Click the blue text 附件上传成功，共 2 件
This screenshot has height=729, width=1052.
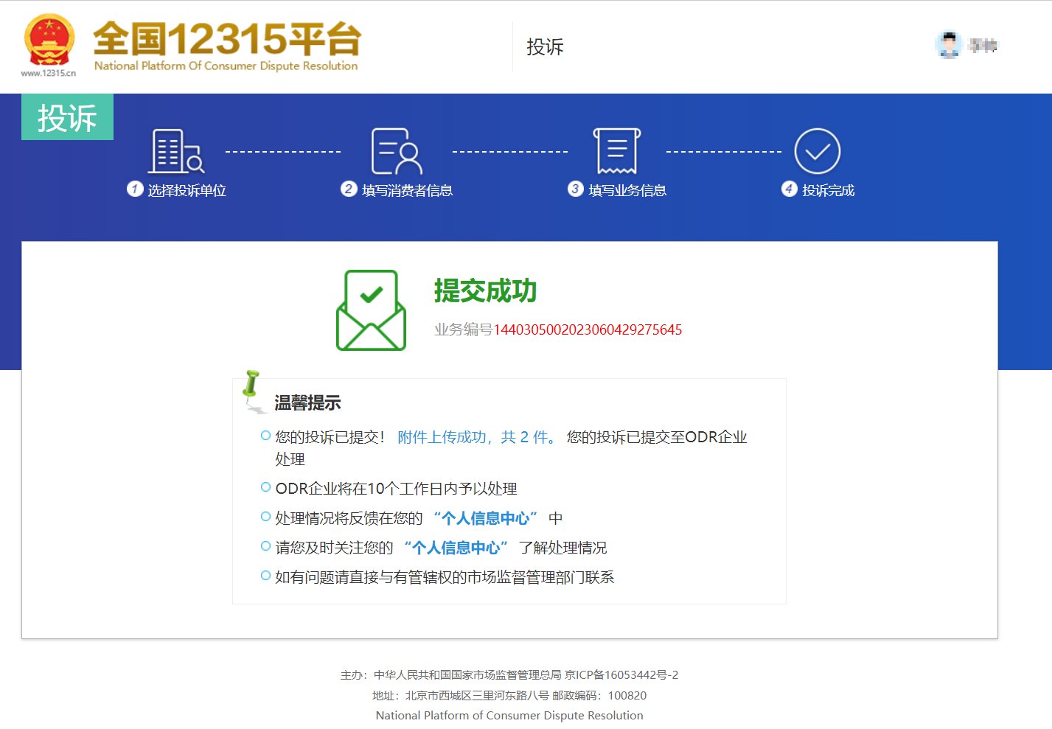[476, 437]
